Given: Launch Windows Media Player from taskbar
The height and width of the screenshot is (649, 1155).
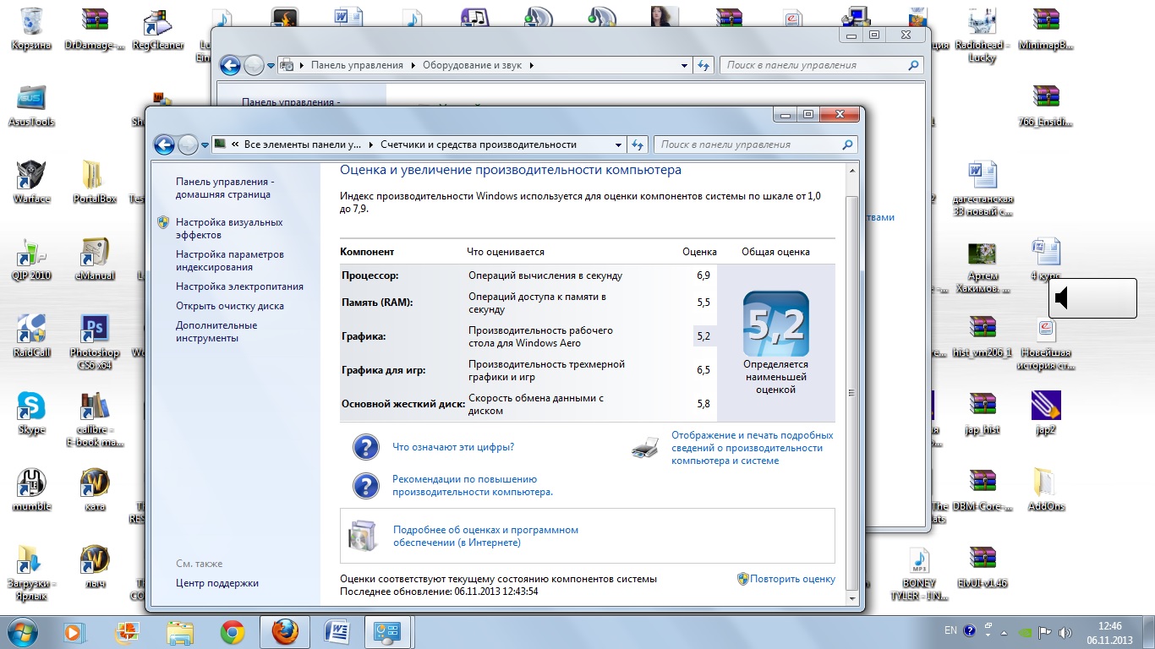Looking at the screenshot, I should (x=74, y=631).
